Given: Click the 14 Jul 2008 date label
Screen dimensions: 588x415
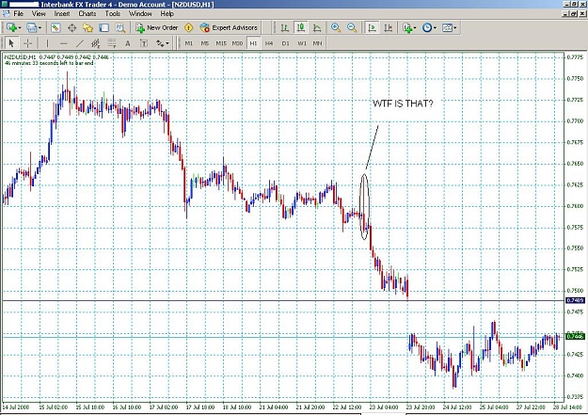Looking at the screenshot, I should coord(16,407).
